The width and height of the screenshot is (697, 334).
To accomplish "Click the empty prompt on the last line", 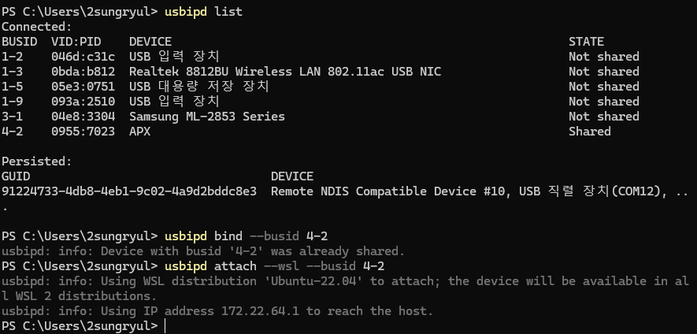I will click(167, 326).
